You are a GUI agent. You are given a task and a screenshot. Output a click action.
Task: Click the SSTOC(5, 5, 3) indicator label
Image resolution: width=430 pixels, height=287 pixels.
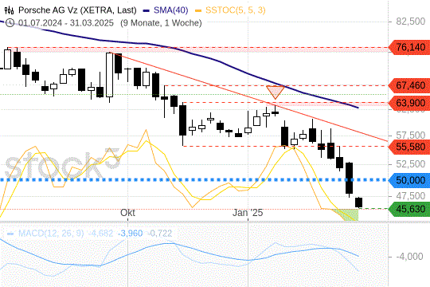coord(236,10)
